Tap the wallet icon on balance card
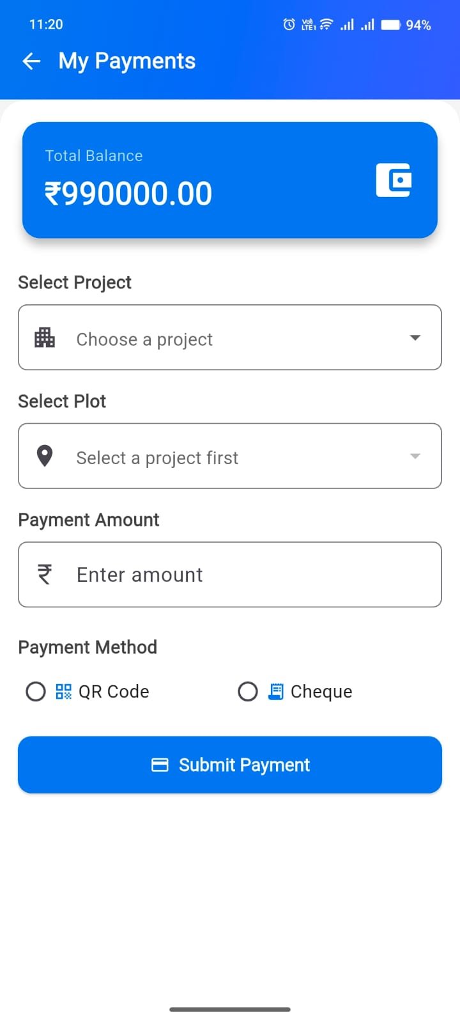This screenshot has height=1023, width=460. (x=394, y=180)
